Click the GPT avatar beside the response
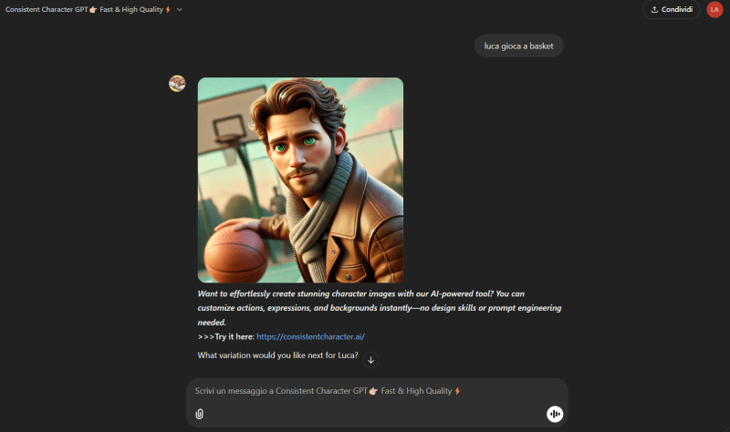Screen dimensions: 730x432 coord(177,84)
